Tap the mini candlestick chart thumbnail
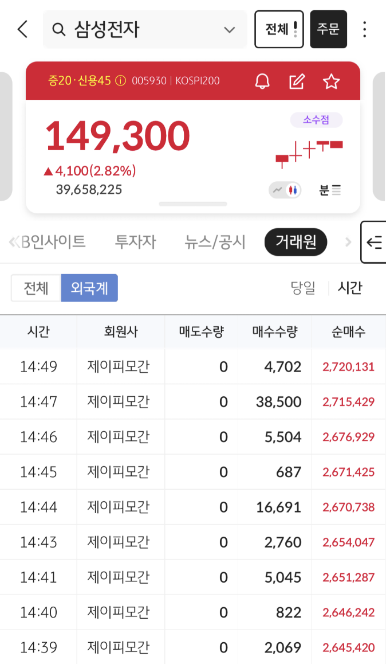386x664 pixels. click(309, 152)
